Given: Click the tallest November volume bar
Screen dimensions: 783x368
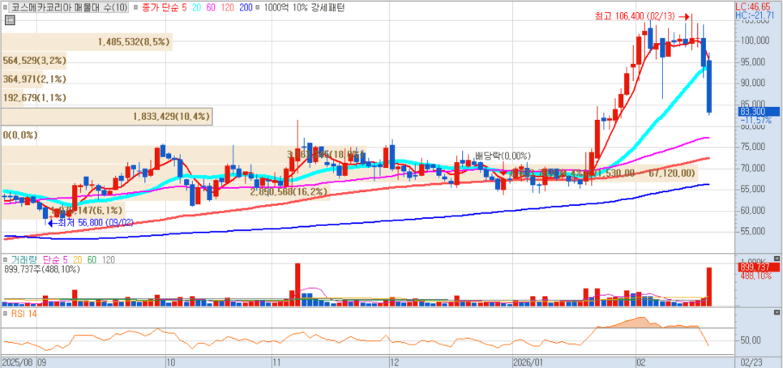Looking at the screenshot, I should 297,285.
